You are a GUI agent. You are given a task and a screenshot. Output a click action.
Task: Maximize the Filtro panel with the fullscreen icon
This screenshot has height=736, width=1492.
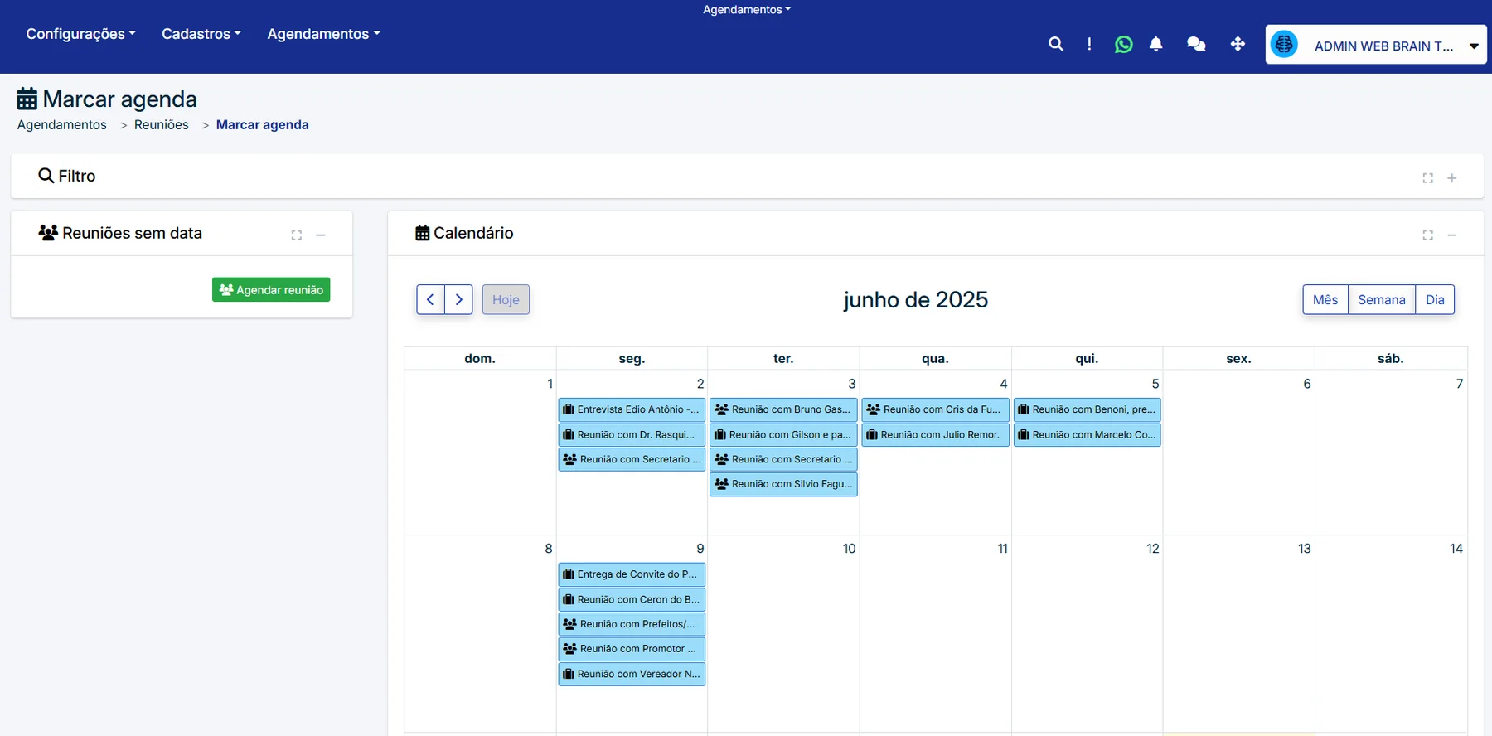click(x=1427, y=178)
